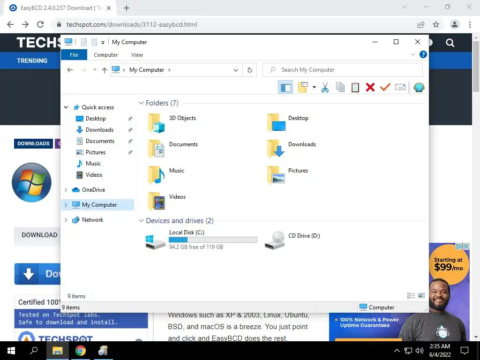The width and height of the screenshot is (480, 360).
Task: Click the title bar properties quick icon
Action: [x=84, y=42]
